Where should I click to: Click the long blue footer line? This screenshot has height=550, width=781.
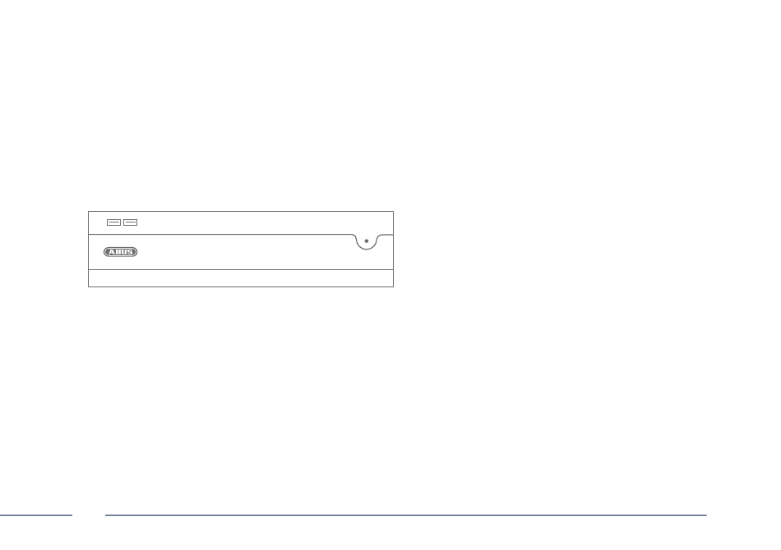coord(406,516)
